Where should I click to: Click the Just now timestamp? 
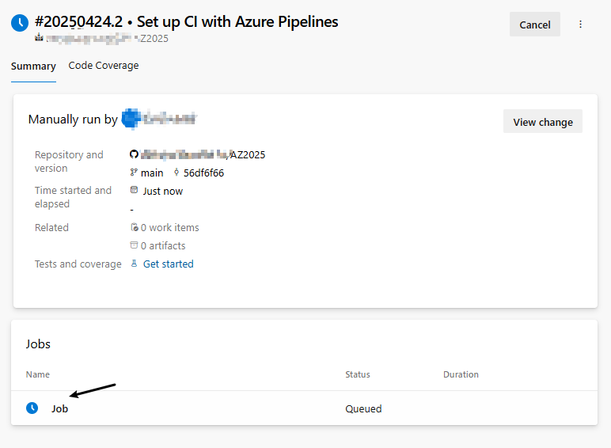click(x=163, y=192)
